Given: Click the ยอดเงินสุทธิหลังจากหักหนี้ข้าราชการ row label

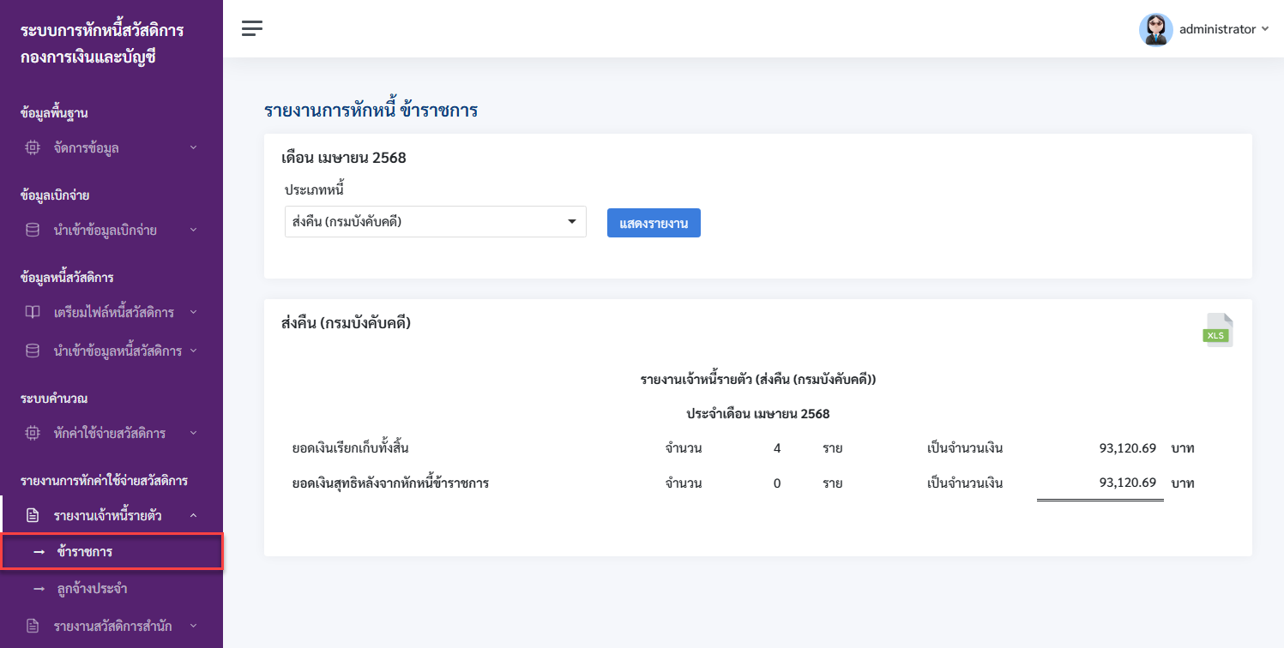Looking at the screenshot, I should point(390,483).
